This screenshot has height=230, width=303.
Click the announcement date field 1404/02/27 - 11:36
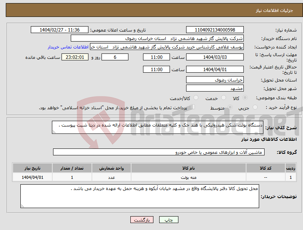click(x=60, y=30)
